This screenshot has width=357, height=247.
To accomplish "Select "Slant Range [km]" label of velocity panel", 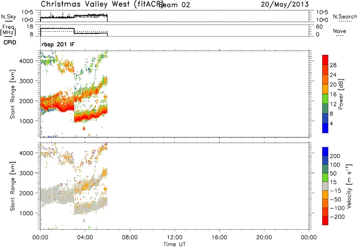I will pyautogui.click(x=12, y=186).
